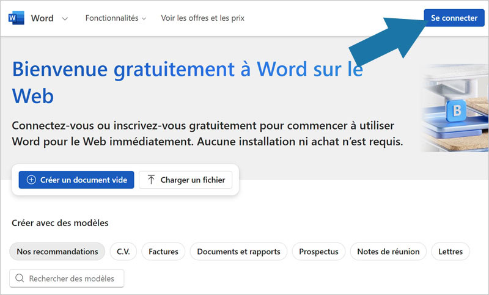Screen dimensions: 489x295
Task: Click the Se connecter button
Action: 454,18
